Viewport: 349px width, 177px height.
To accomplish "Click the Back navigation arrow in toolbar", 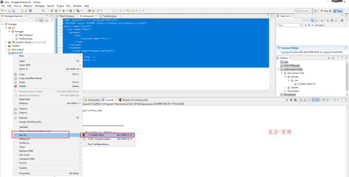I will point(133,10).
